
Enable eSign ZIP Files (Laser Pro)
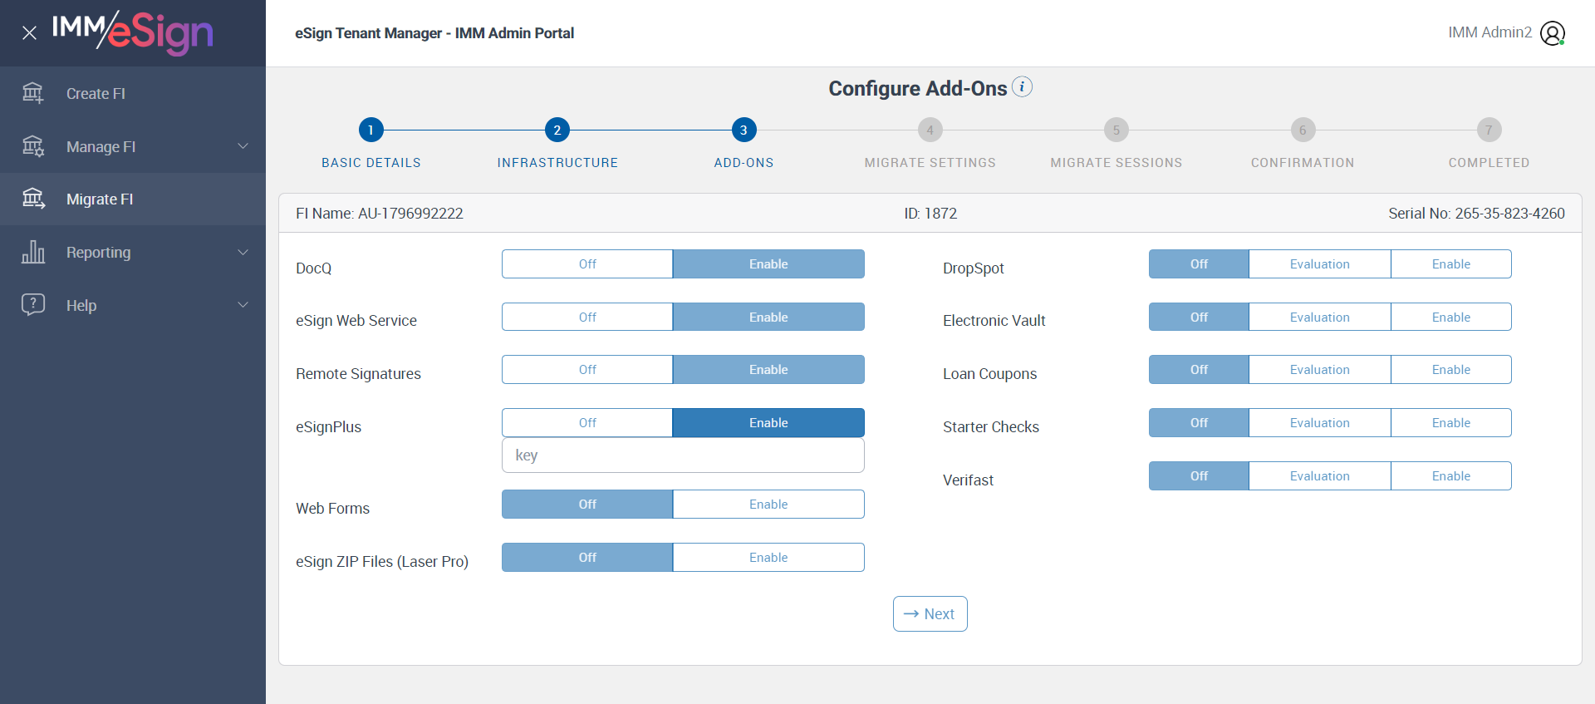(x=768, y=558)
